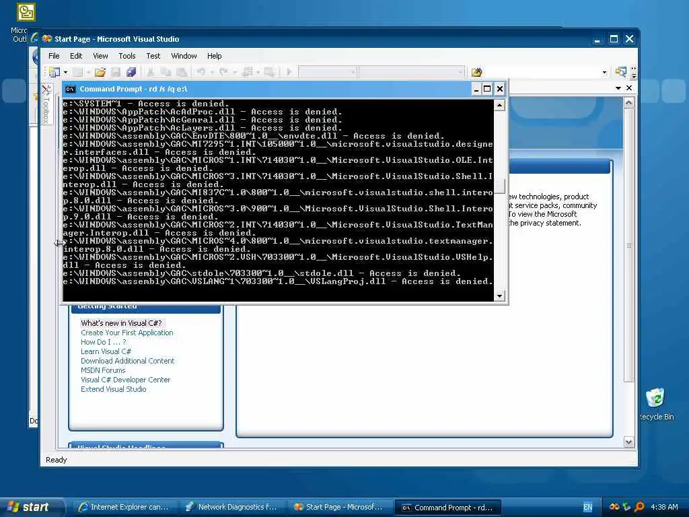Click the Paste toolbar icon
Viewport: 689px width, 517px height.
182,72
